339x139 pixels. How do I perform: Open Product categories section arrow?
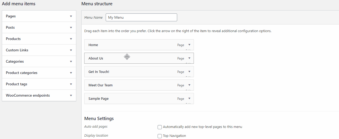[71, 73]
